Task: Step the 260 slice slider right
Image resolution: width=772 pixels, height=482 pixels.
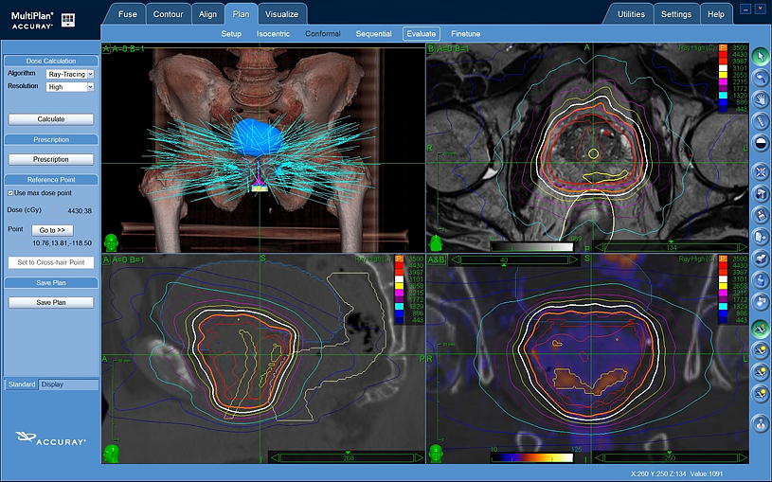Action: pos(419,458)
